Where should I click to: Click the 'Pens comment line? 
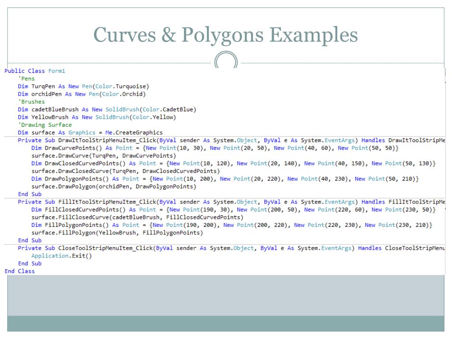pyautogui.click(x=26, y=79)
